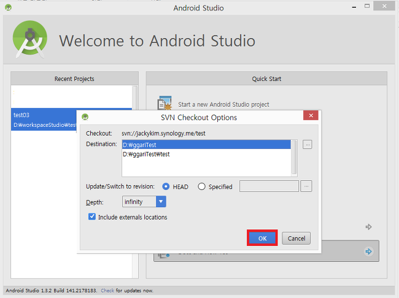This screenshot has width=399, height=298.
Task: Browse for destination folder with ellipsis button
Action: pos(308,145)
